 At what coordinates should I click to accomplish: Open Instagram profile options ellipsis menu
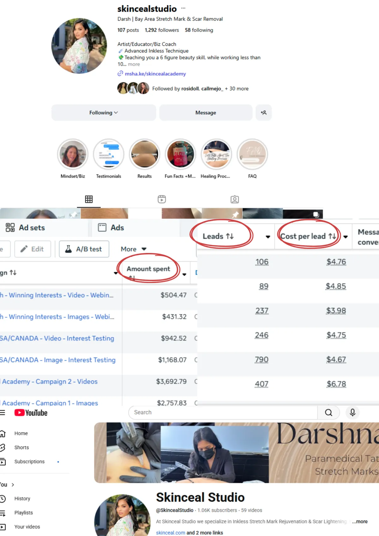tap(183, 8)
